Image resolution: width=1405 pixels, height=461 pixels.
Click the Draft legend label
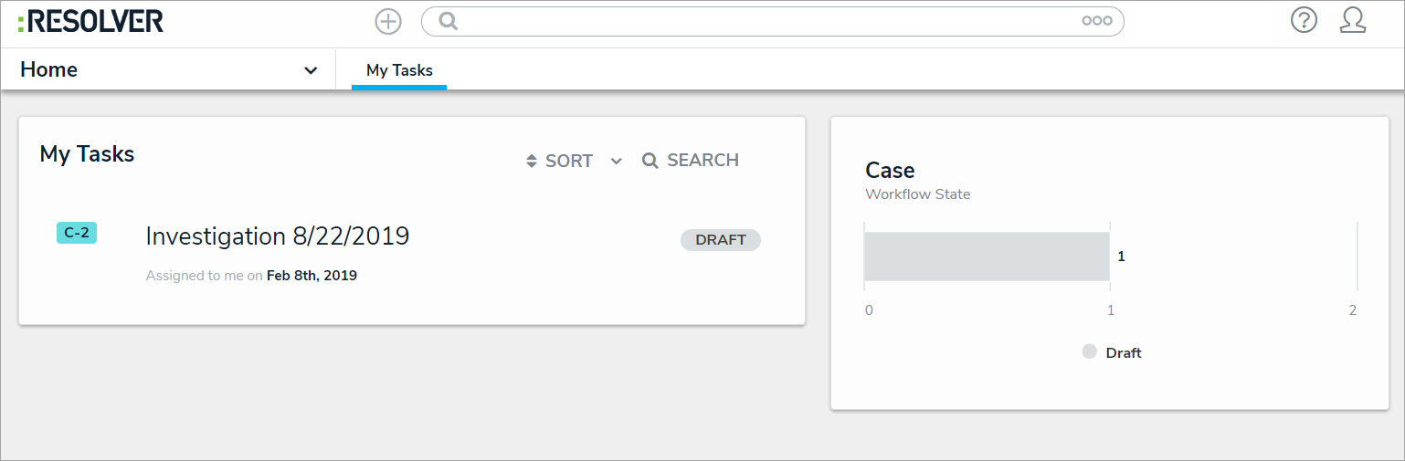[x=1124, y=353]
